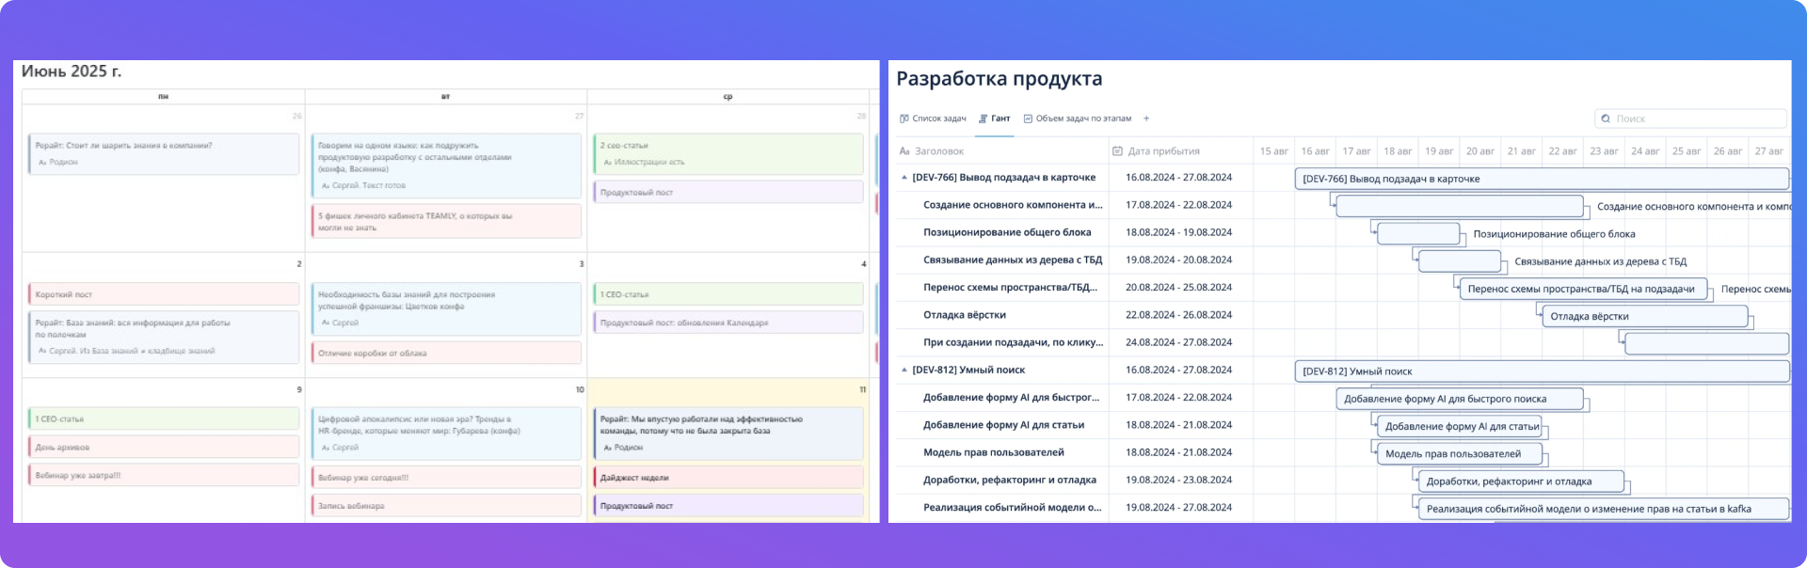
Task: Select the Позиционирование общего блока task row
Action: tap(1007, 232)
